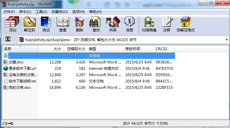Sort by 名称 column header

20,49
